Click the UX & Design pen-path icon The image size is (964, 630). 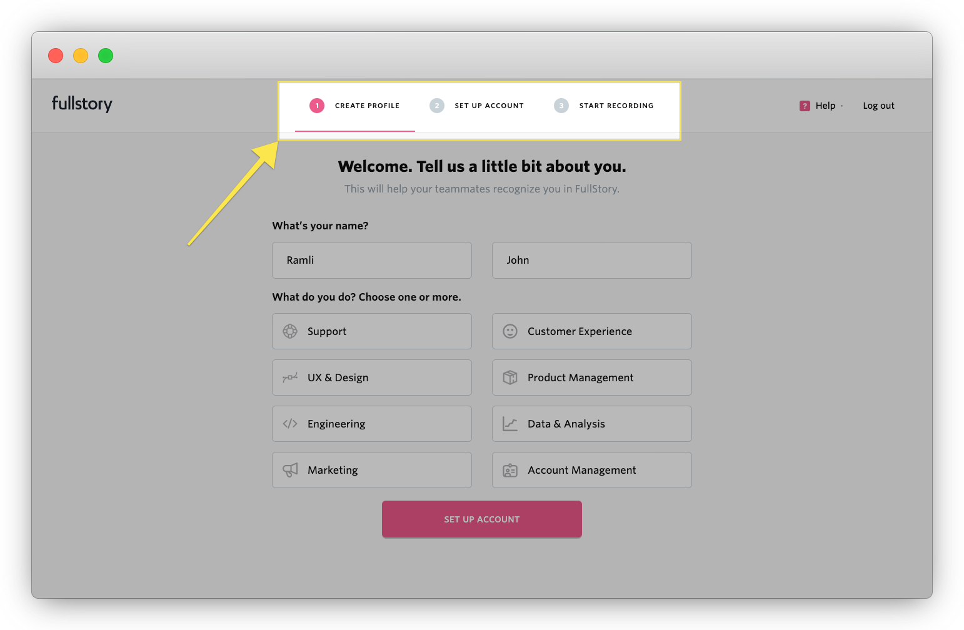(290, 377)
